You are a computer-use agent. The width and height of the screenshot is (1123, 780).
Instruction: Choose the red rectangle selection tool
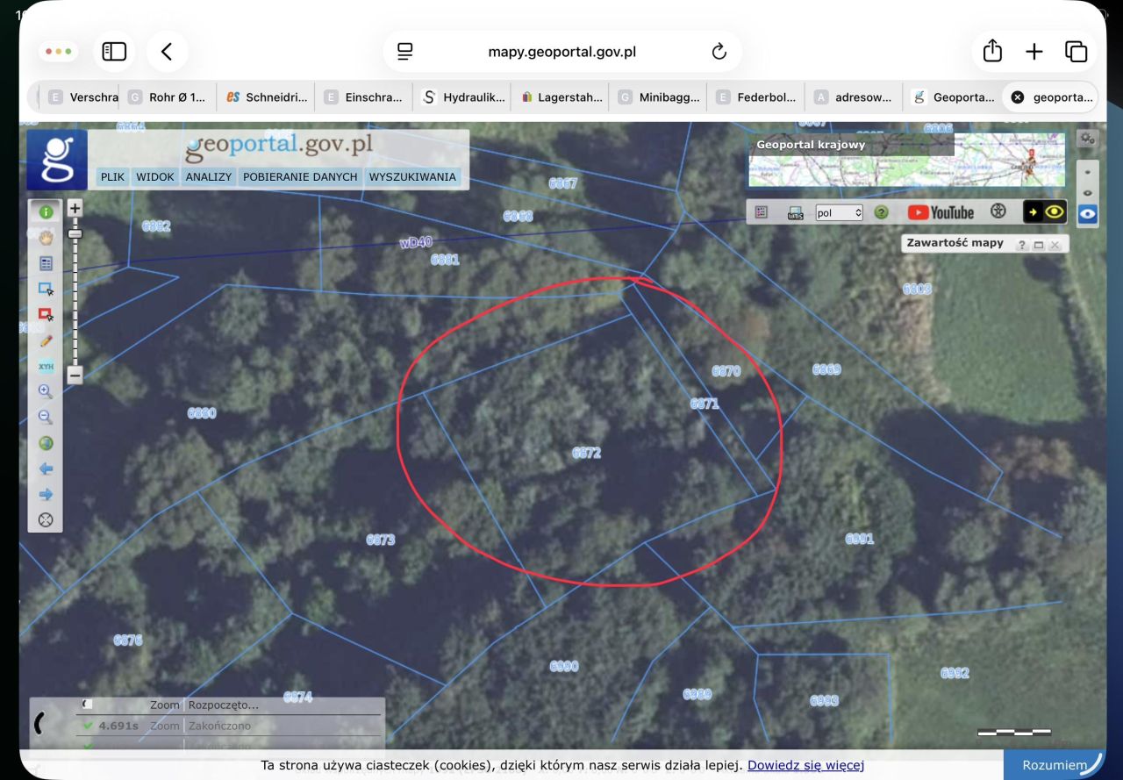[46, 314]
